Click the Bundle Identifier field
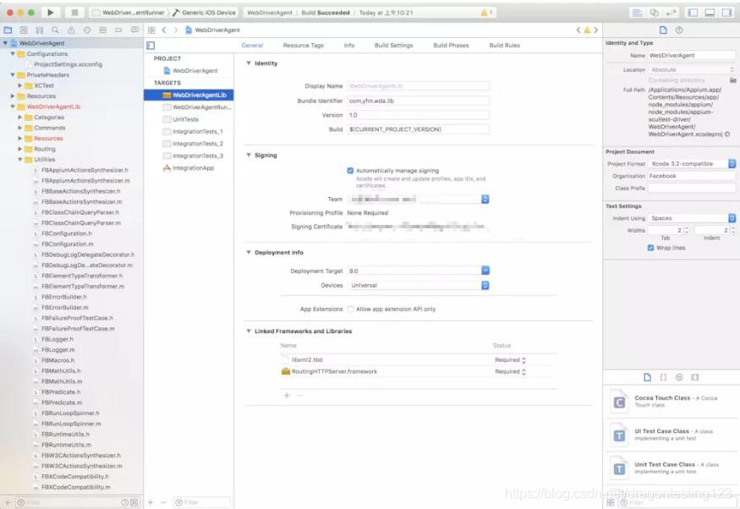Image resolution: width=740 pixels, height=509 pixels. pyautogui.click(x=419, y=101)
